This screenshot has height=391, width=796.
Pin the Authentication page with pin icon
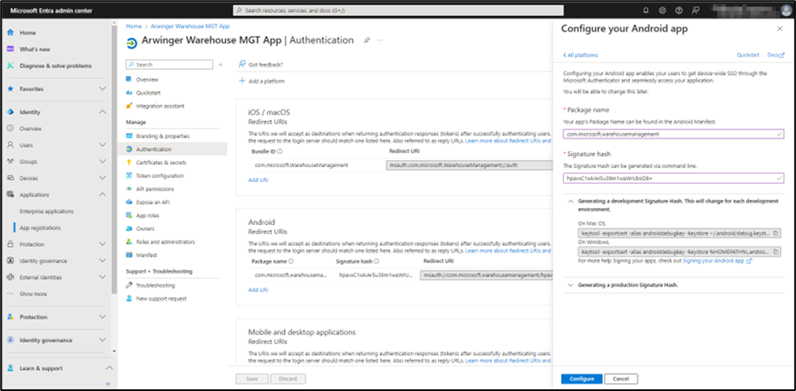pos(366,40)
